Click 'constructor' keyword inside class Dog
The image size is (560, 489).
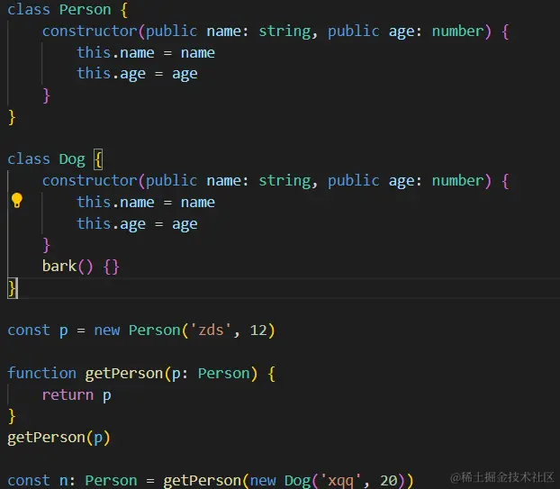pos(90,181)
